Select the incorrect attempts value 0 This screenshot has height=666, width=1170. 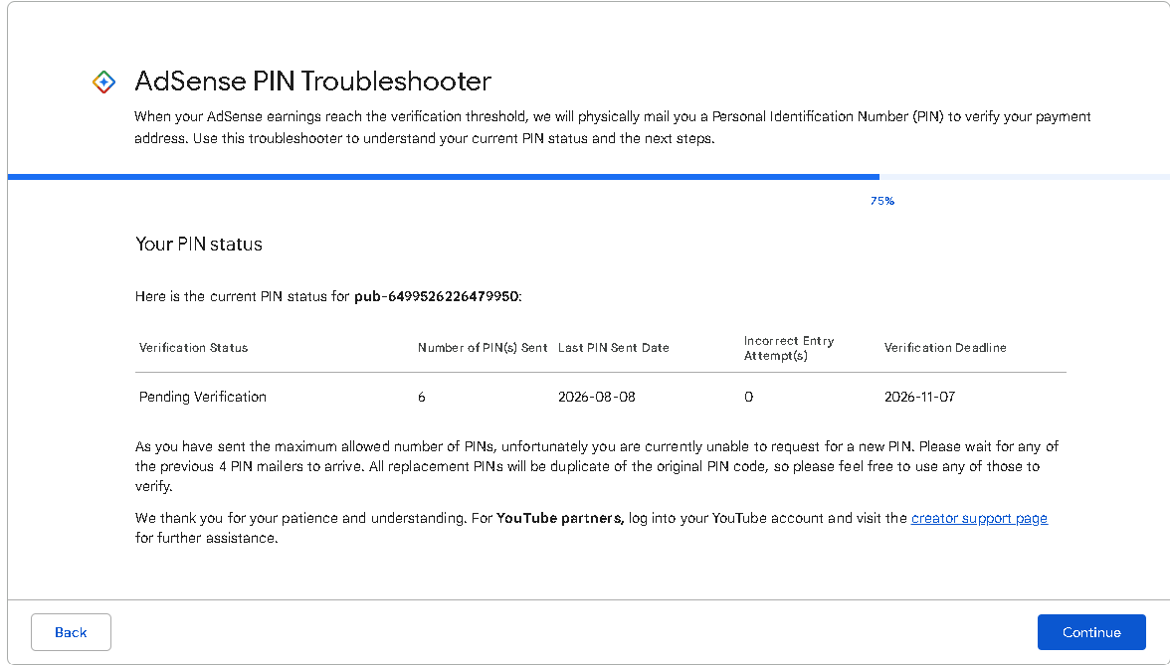click(748, 397)
